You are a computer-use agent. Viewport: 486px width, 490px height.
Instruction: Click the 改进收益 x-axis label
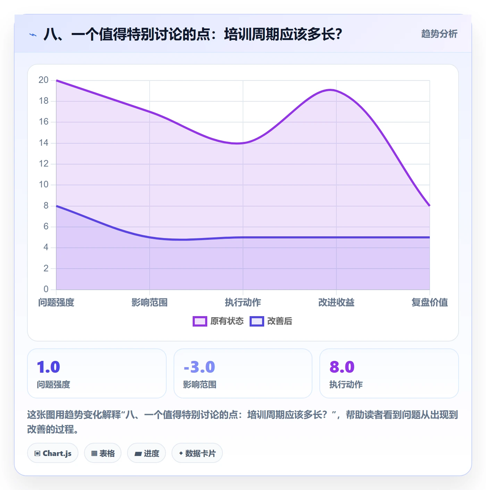pyautogui.click(x=336, y=303)
